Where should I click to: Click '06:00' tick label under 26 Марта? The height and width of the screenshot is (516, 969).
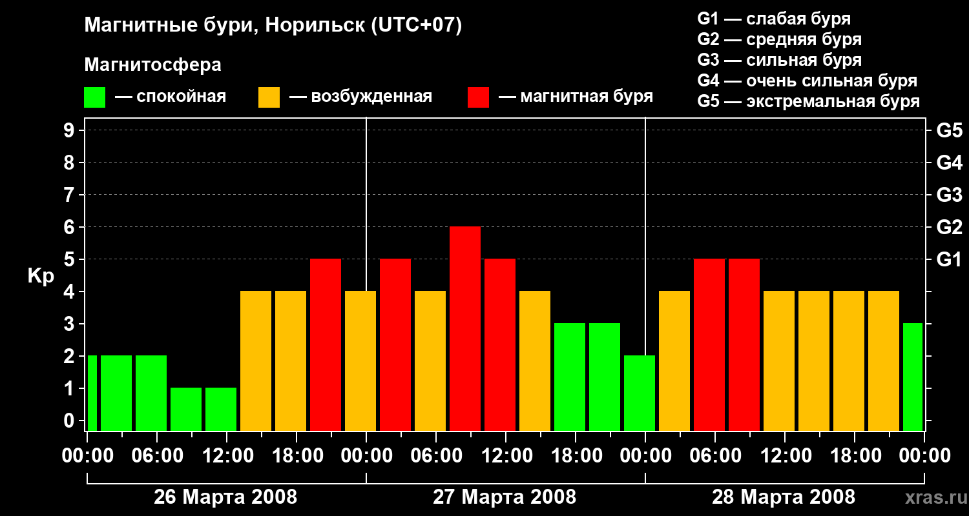coord(157,456)
